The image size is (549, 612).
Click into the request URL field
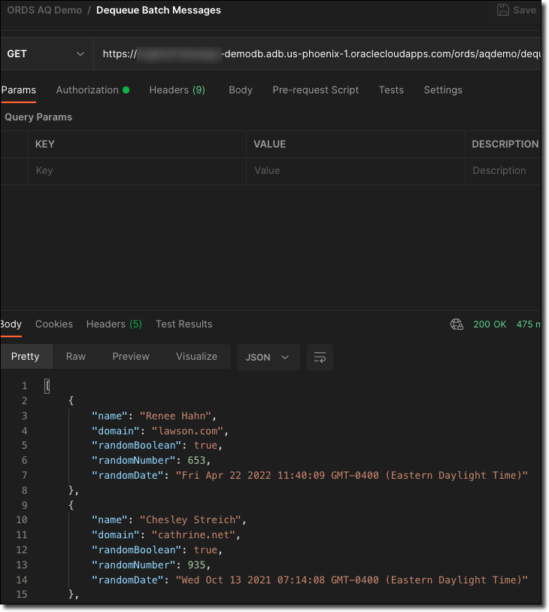(316, 54)
